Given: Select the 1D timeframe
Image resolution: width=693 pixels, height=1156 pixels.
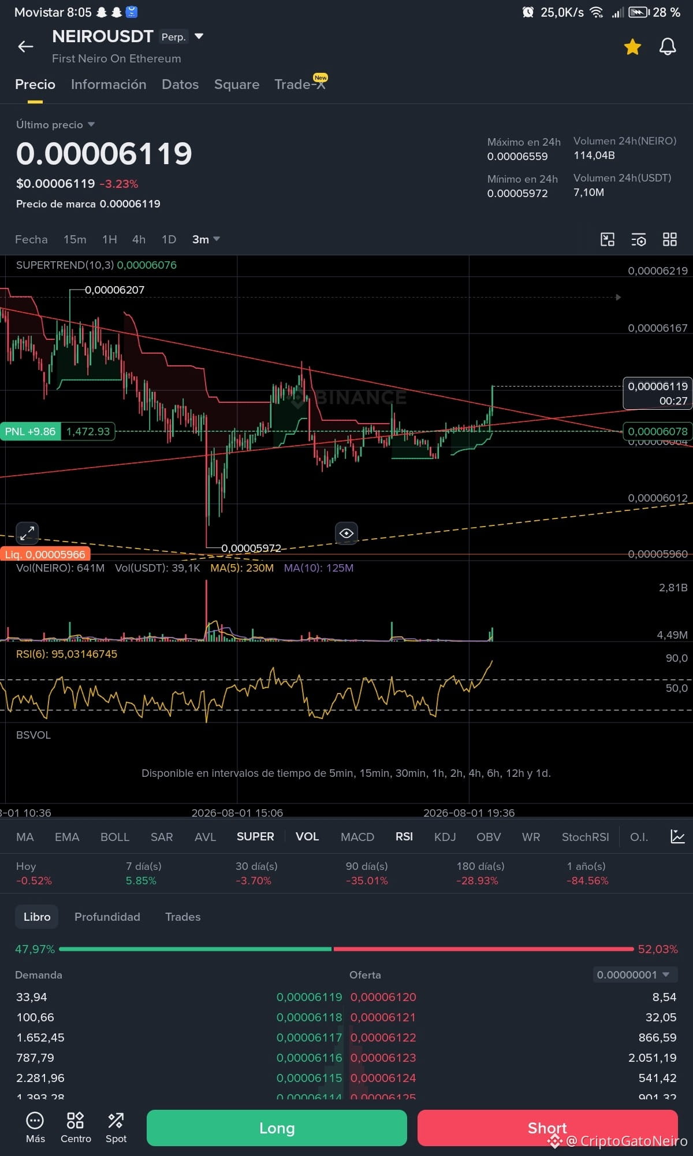Looking at the screenshot, I should pos(169,239).
